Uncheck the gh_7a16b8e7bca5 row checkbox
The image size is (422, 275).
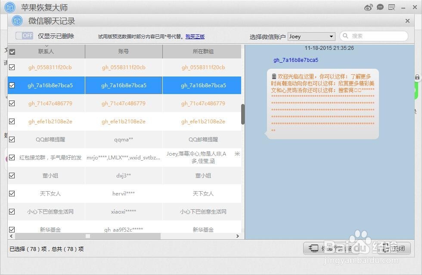[12, 85]
